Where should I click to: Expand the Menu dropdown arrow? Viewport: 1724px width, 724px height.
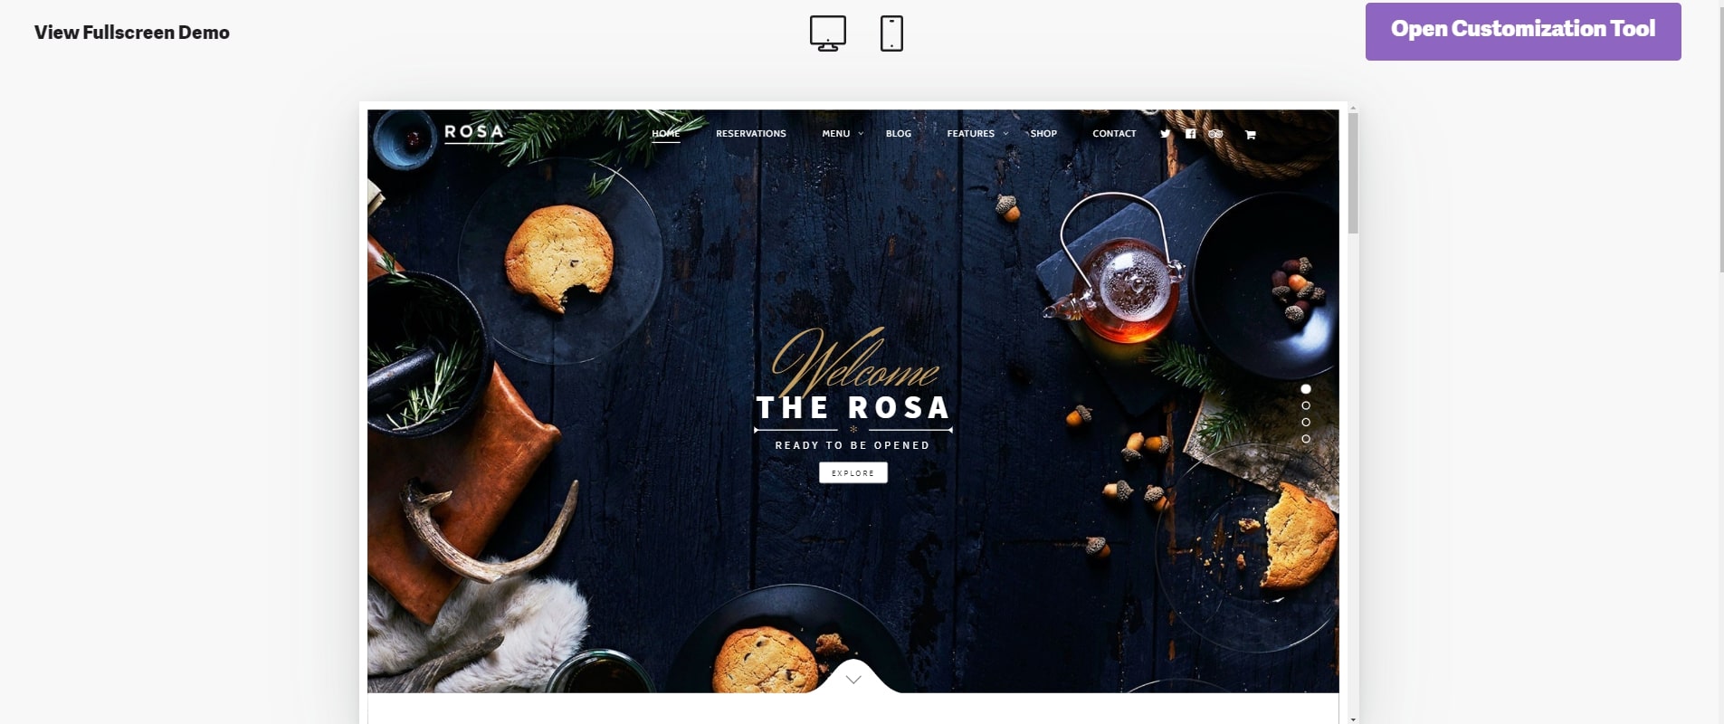pyautogui.click(x=861, y=134)
